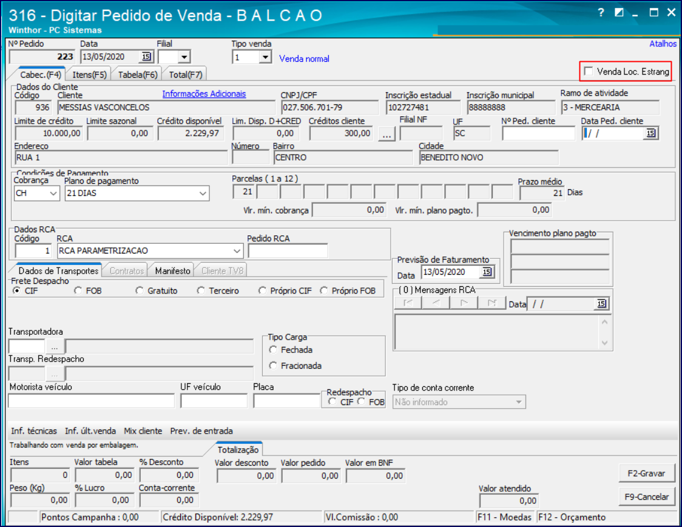Click the help question mark icon
Screen dimensions: 682x527
click(x=601, y=12)
